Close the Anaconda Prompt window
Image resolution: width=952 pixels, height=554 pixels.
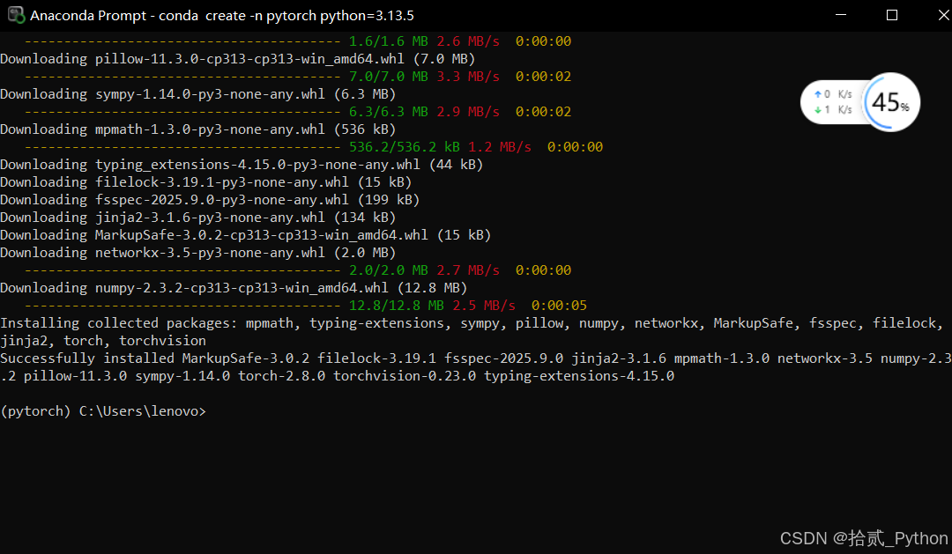[x=943, y=15]
